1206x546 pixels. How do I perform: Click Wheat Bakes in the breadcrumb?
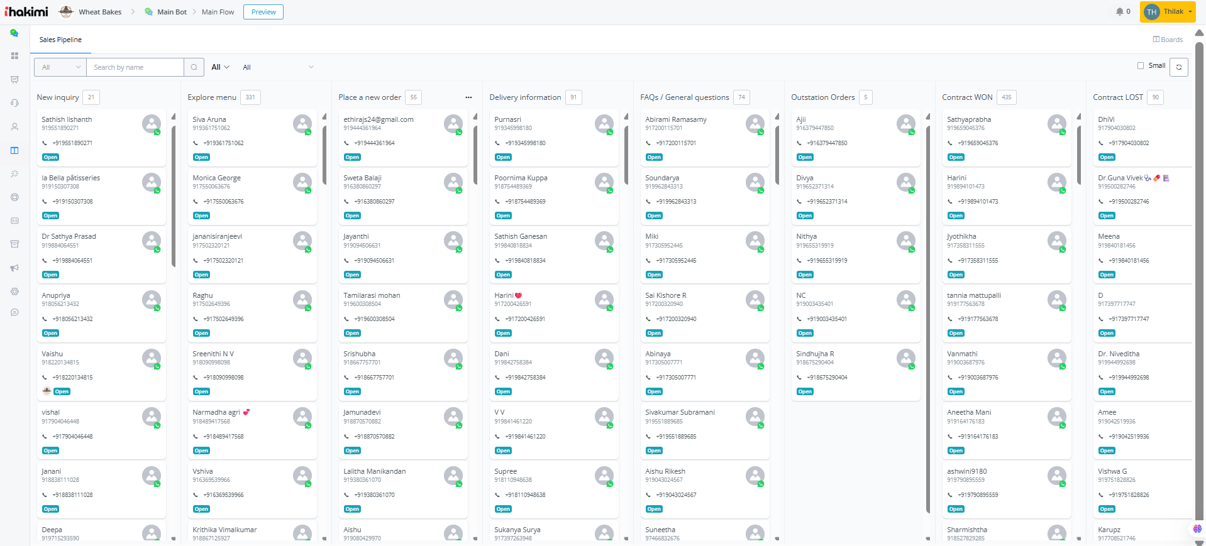tap(100, 12)
